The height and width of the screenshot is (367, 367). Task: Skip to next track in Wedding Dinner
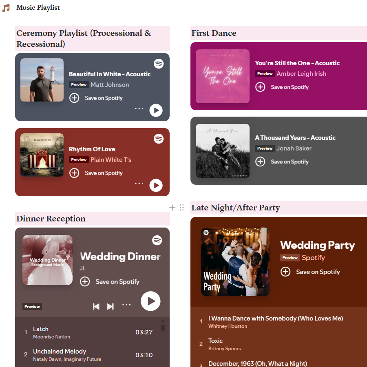[x=110, y=306]
